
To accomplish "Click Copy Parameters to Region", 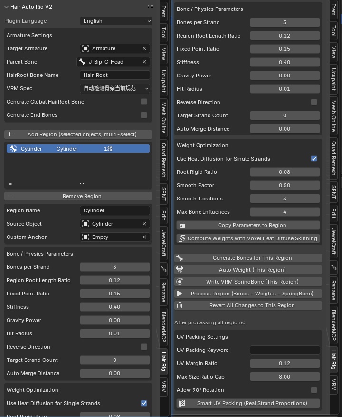I will coord(248,225).
